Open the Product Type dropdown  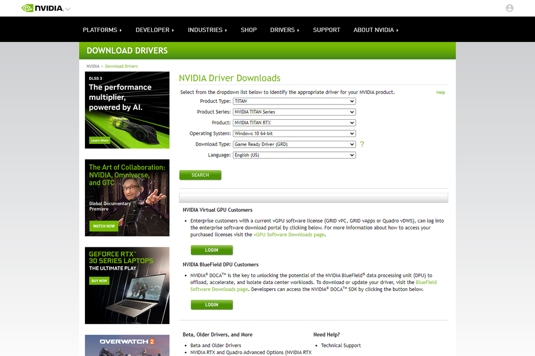294,101
